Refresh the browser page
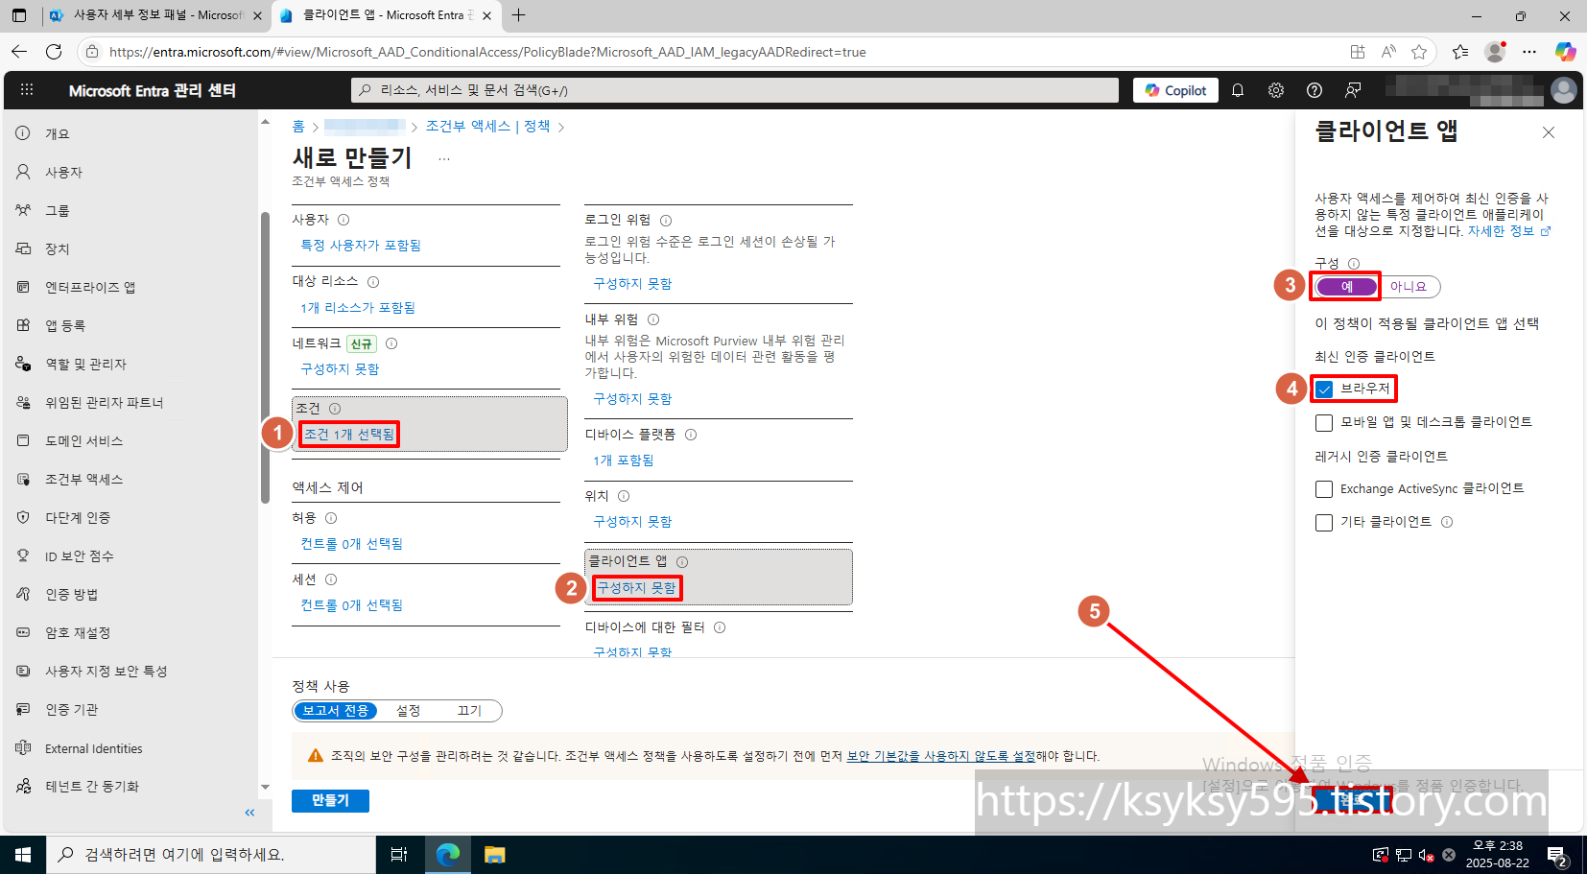Screen dimensions: 1587x874 click(54, 52)
